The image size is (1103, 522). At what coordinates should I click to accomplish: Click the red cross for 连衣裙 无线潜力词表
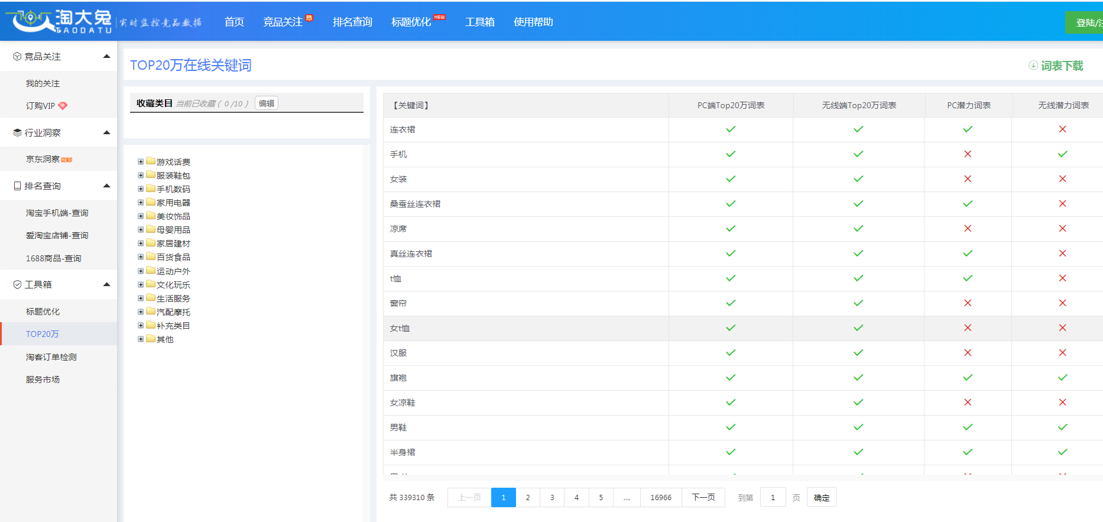[1062, 129]
